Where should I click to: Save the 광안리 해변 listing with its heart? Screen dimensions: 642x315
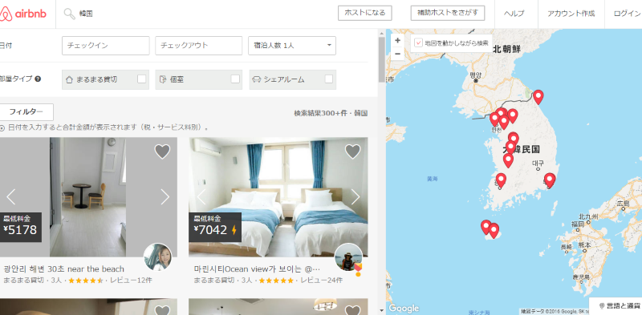coord(162,151)
